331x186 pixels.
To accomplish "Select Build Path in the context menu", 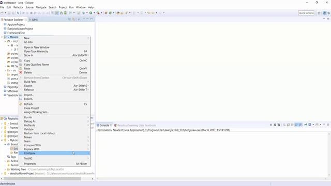I will [54, 82].
